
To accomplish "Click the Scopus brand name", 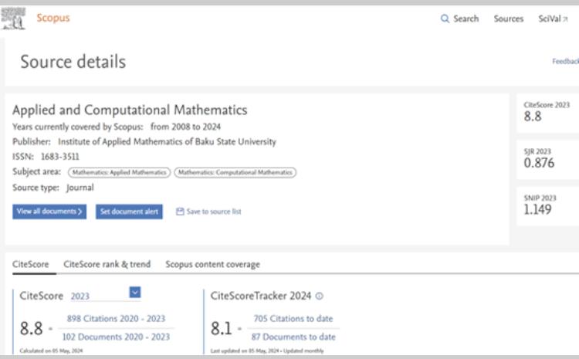I will [x=53, y=18].
